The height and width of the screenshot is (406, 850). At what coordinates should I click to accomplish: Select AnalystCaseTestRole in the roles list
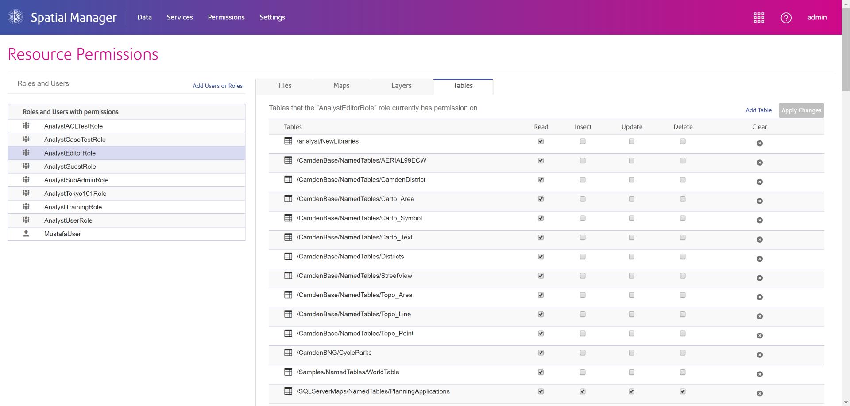coord(127,140)
